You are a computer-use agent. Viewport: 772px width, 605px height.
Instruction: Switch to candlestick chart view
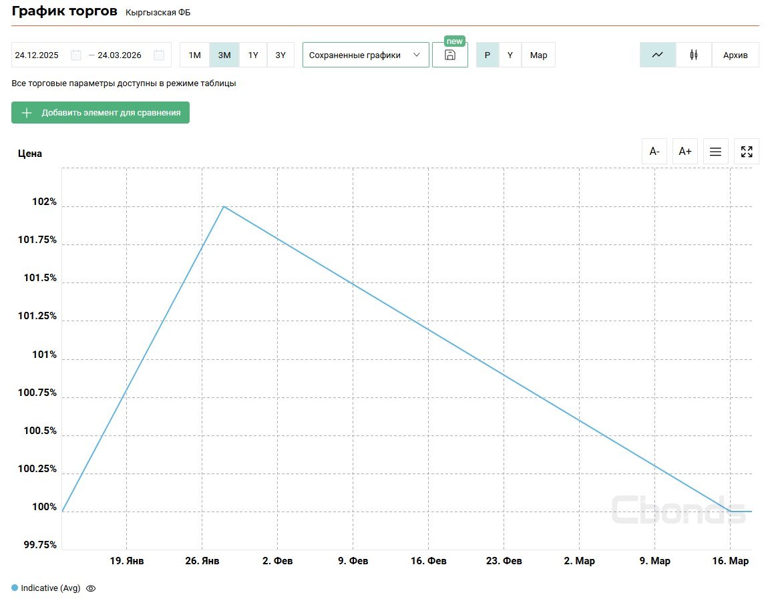coord(694,55)
